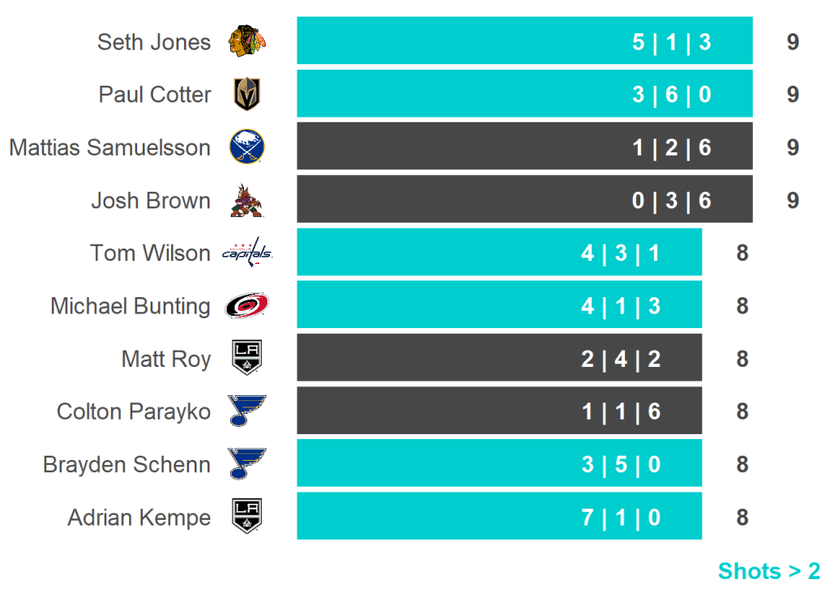Click the Buffalo Sabres logo

click(x=246, y=147)
